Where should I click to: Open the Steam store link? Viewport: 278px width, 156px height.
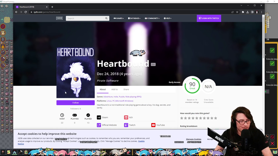[103, 117]
